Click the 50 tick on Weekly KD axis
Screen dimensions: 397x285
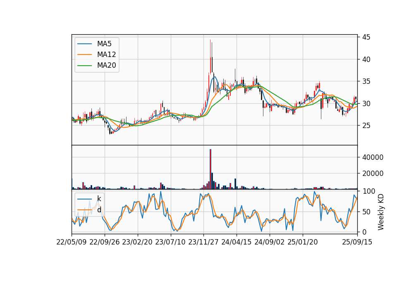366,211
